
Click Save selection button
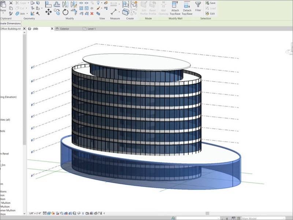[210, 3]
